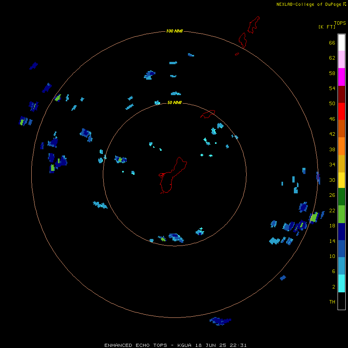The image size is (348, 348).
Task: Click the 2 value on the legend scale
Action: [334, 287]
